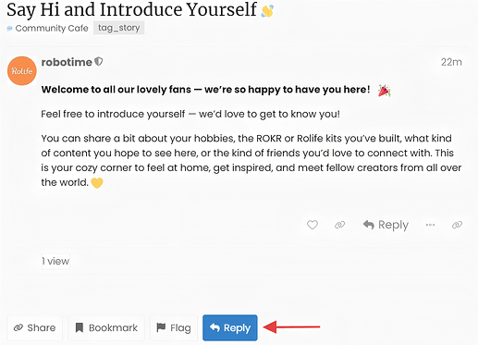Flag this topic
The height and width of the screenshot is (345, 478).
174,327
